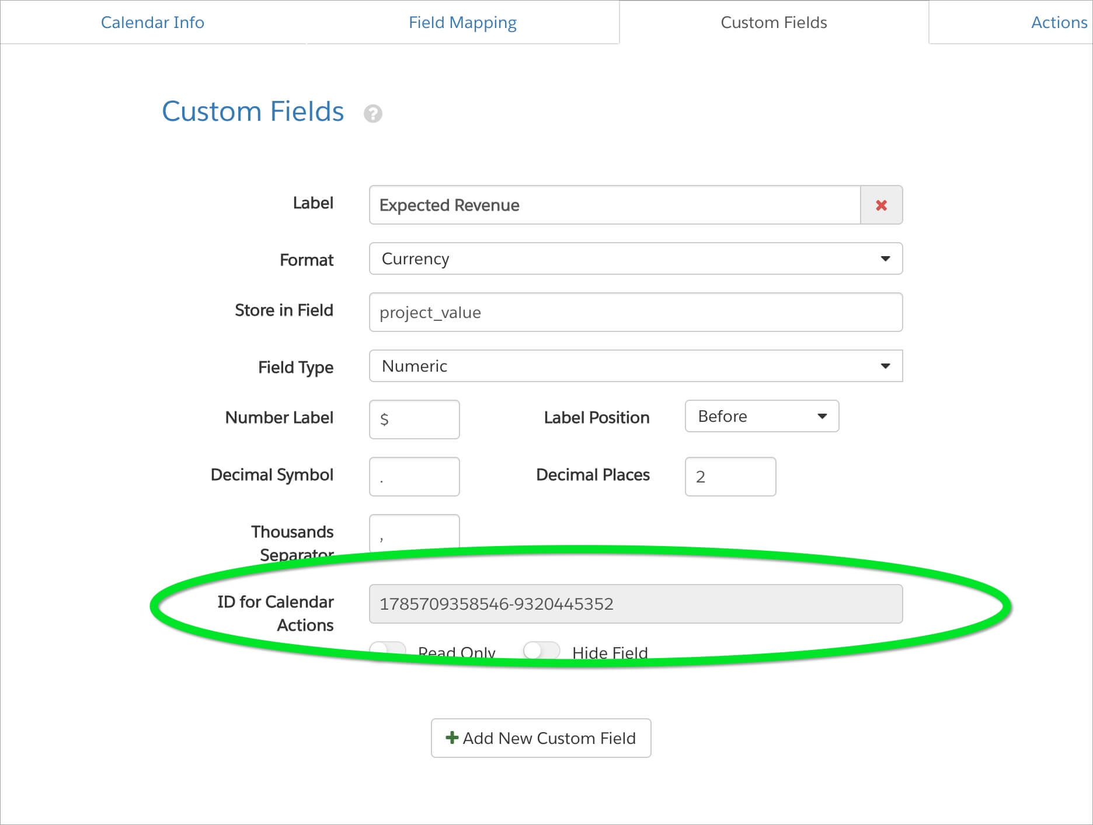Click the Number Label input with dollar sign
This screenshot has height=825, width=1093.
tap(415, 420)
